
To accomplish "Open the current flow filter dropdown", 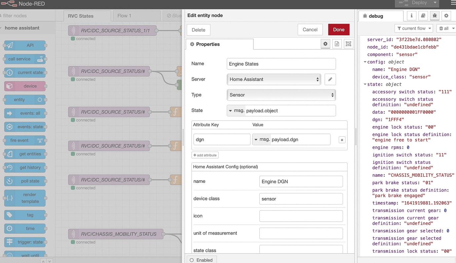I will point(414,28).
